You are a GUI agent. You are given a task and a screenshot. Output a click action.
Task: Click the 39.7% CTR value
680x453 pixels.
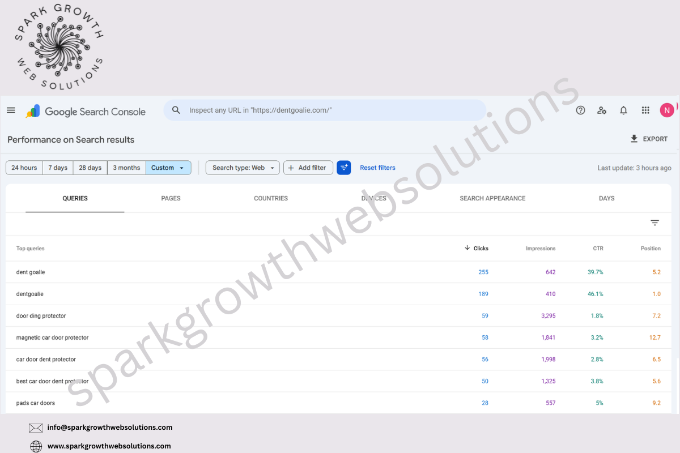(596, 272)
